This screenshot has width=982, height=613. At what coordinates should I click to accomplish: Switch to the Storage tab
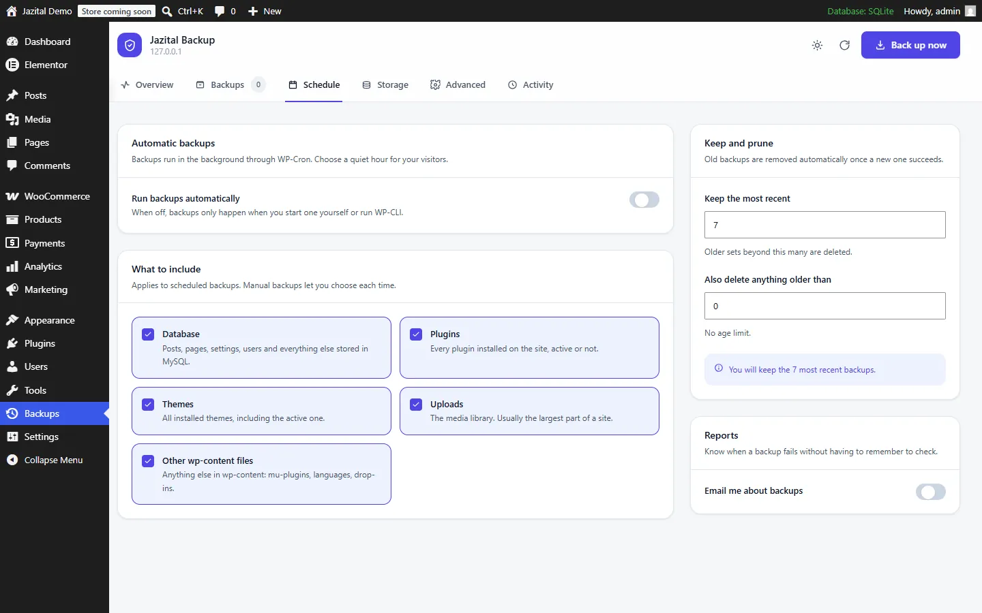click(x=385, y=85)
